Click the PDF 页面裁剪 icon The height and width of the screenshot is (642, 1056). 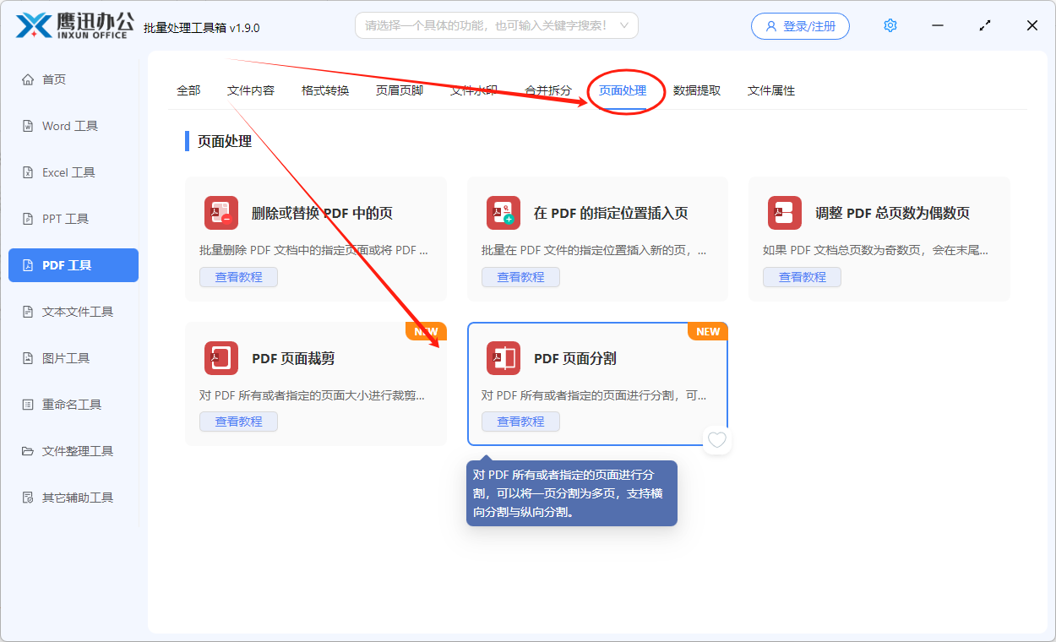[x=221, y=358]
